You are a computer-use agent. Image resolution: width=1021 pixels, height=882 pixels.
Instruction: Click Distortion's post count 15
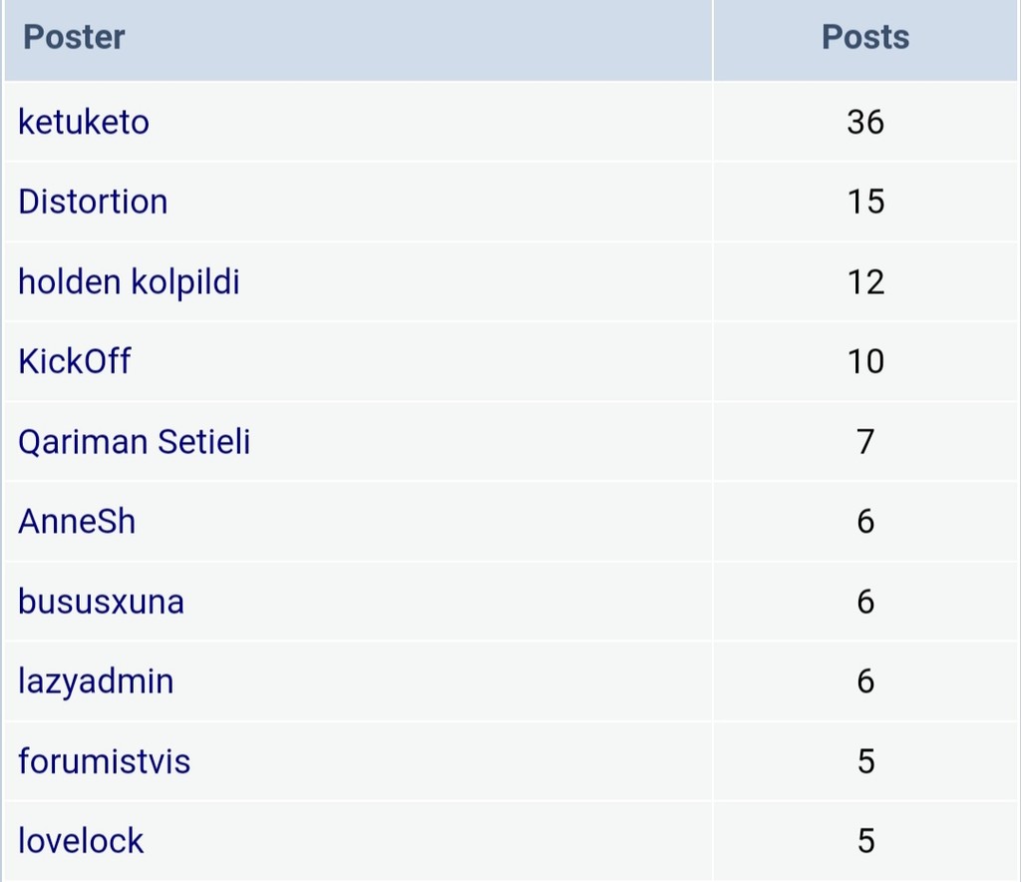pyautogui.click(x=865, y=202)
